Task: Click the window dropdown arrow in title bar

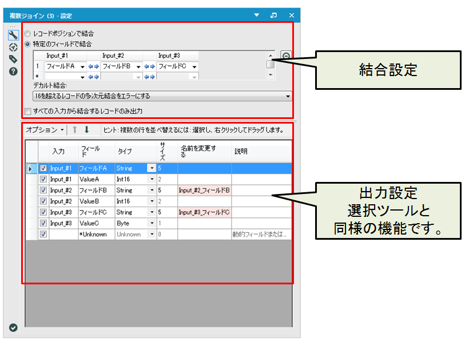Action: 256,15
